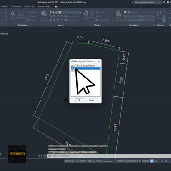
Task: Click OK in the list dialog
Action: [79, 100]
